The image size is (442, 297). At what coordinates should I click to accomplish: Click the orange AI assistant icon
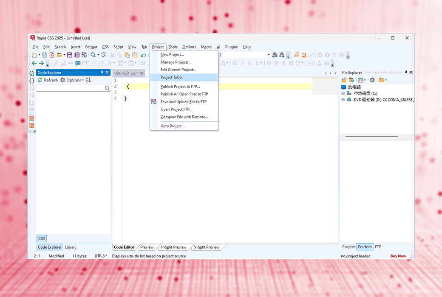[304, 55]
